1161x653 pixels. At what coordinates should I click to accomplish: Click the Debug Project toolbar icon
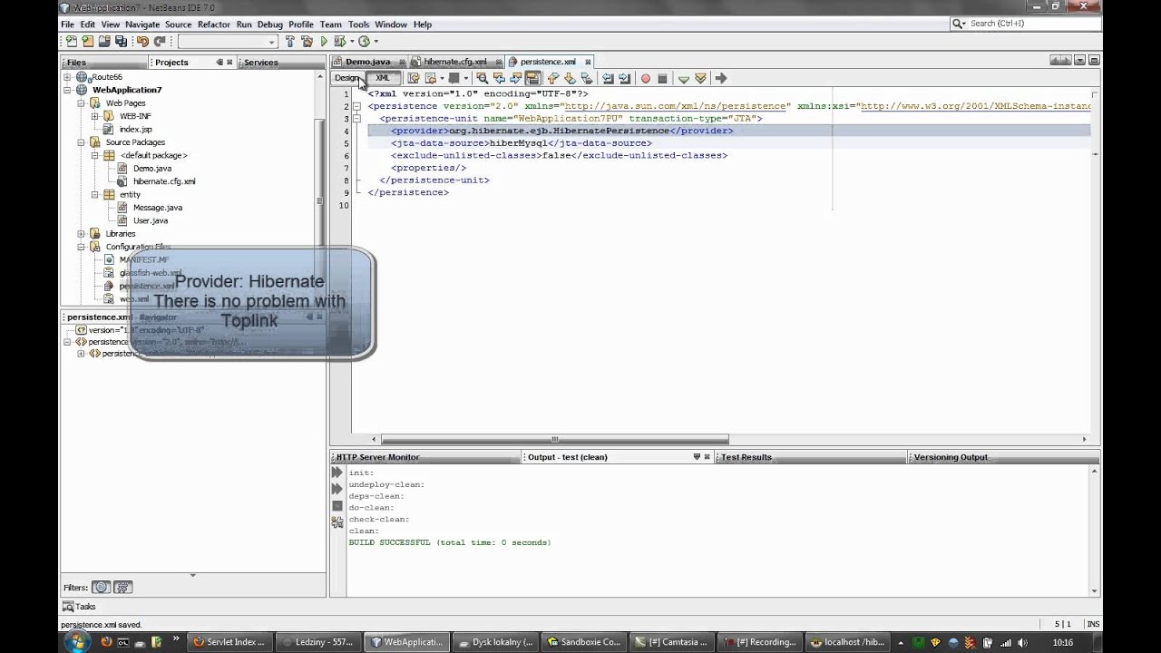340,41
